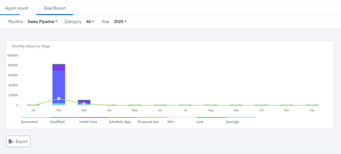Click the February average data point
Image resolution: width=341 pixels, height=154 pixels.
(x=59, y=98)
